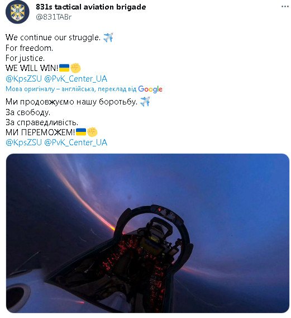The image size is (291, 318).
Task: Click the translated line "За справедливість."
Action: tap(42, 122)
